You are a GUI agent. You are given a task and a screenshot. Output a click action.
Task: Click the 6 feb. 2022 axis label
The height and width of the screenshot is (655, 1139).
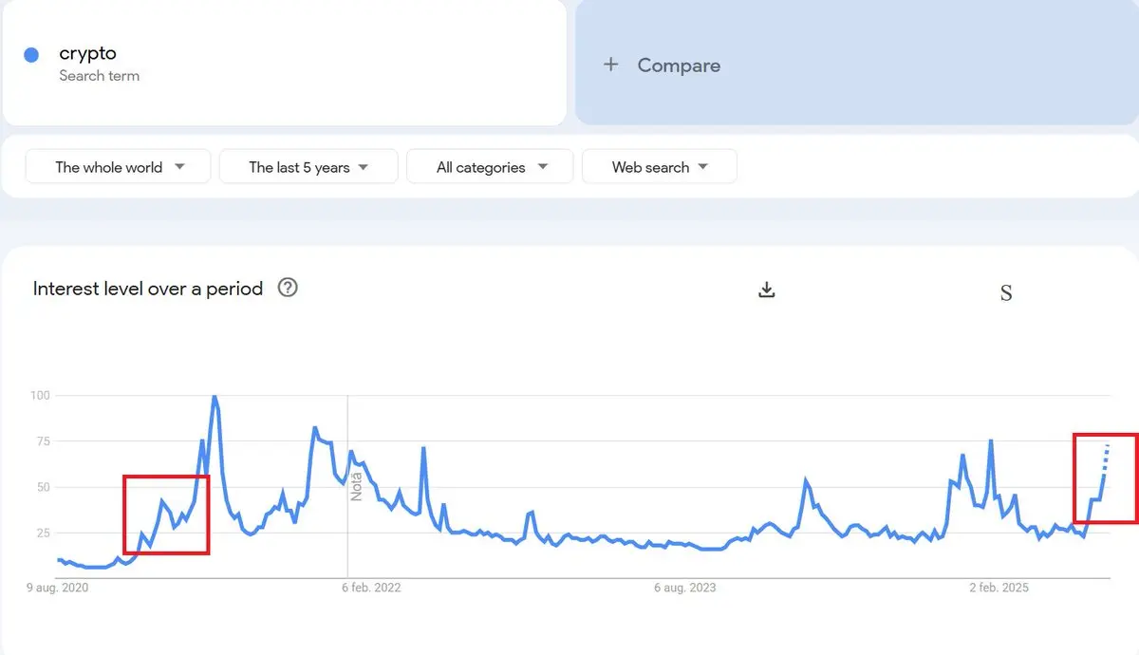(x=370, y=588)
